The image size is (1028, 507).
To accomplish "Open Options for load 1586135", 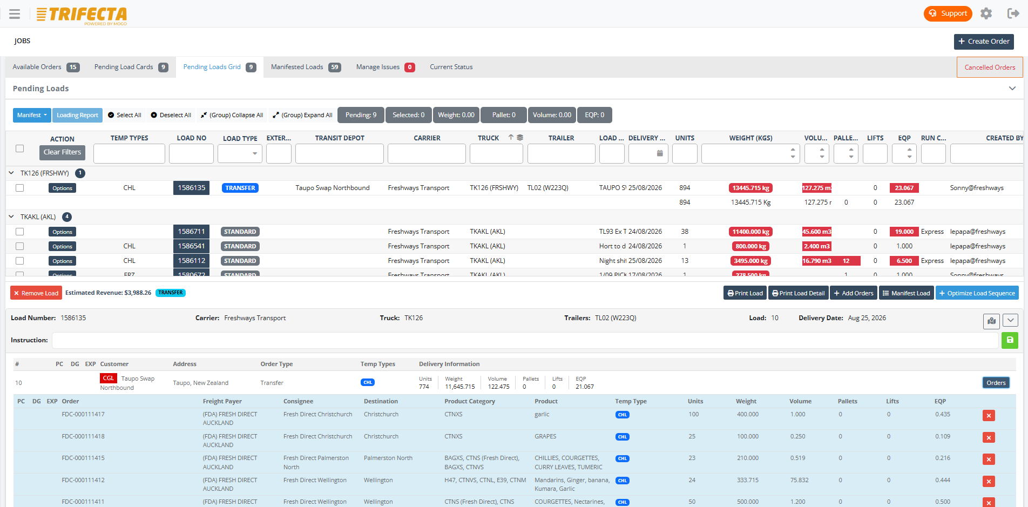I will pos(62,188).
